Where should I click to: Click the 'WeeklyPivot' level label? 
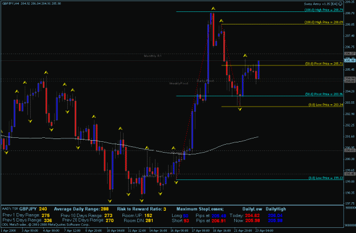(x=179, y=83)
